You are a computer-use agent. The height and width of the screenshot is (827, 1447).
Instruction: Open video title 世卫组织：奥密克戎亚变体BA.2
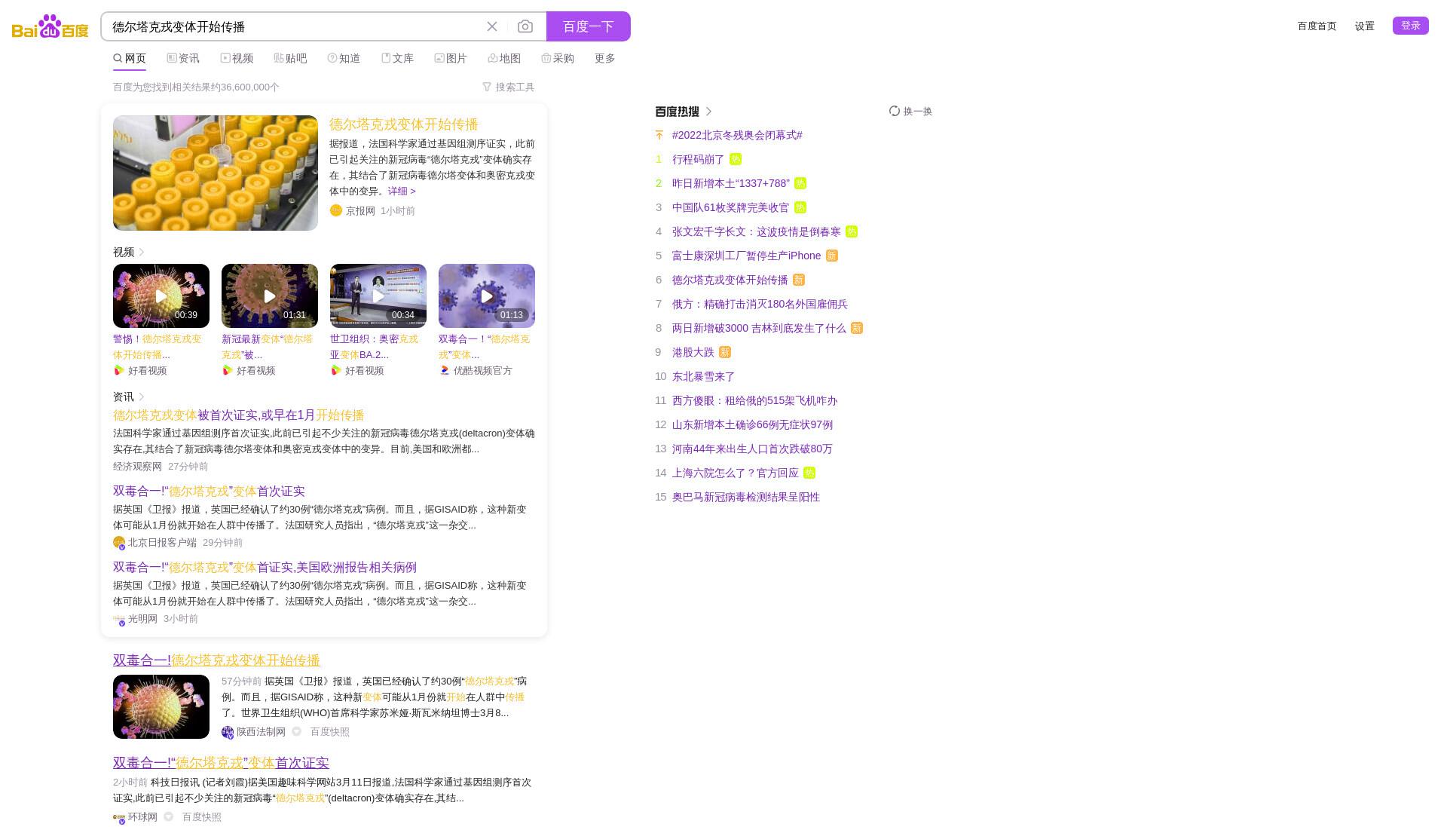(375, 347)
